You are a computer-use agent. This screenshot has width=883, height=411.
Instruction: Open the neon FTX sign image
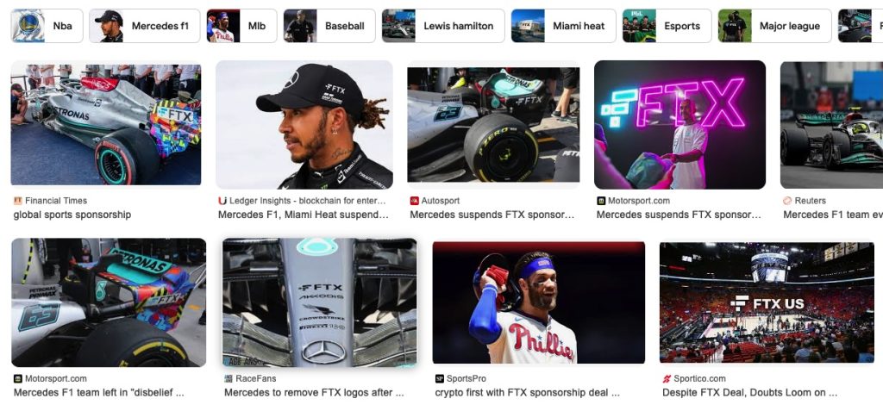(679, 124)
